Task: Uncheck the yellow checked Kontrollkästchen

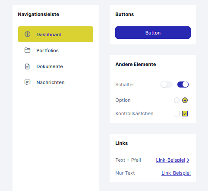Action: [185, 113]
